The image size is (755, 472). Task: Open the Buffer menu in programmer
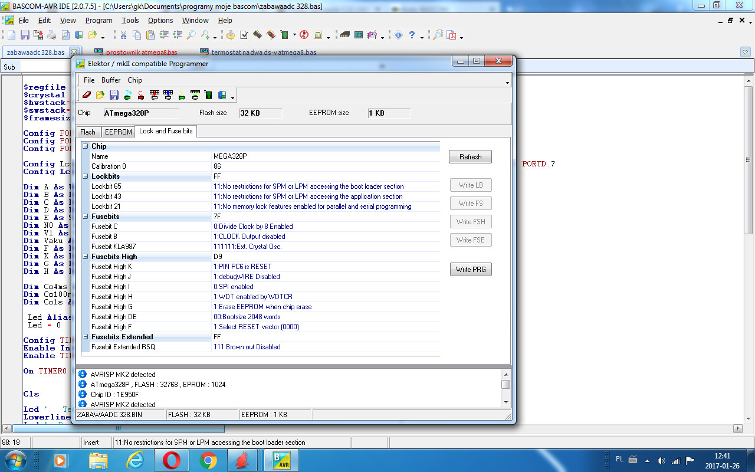pyautogui.click(x=111, y=80)
